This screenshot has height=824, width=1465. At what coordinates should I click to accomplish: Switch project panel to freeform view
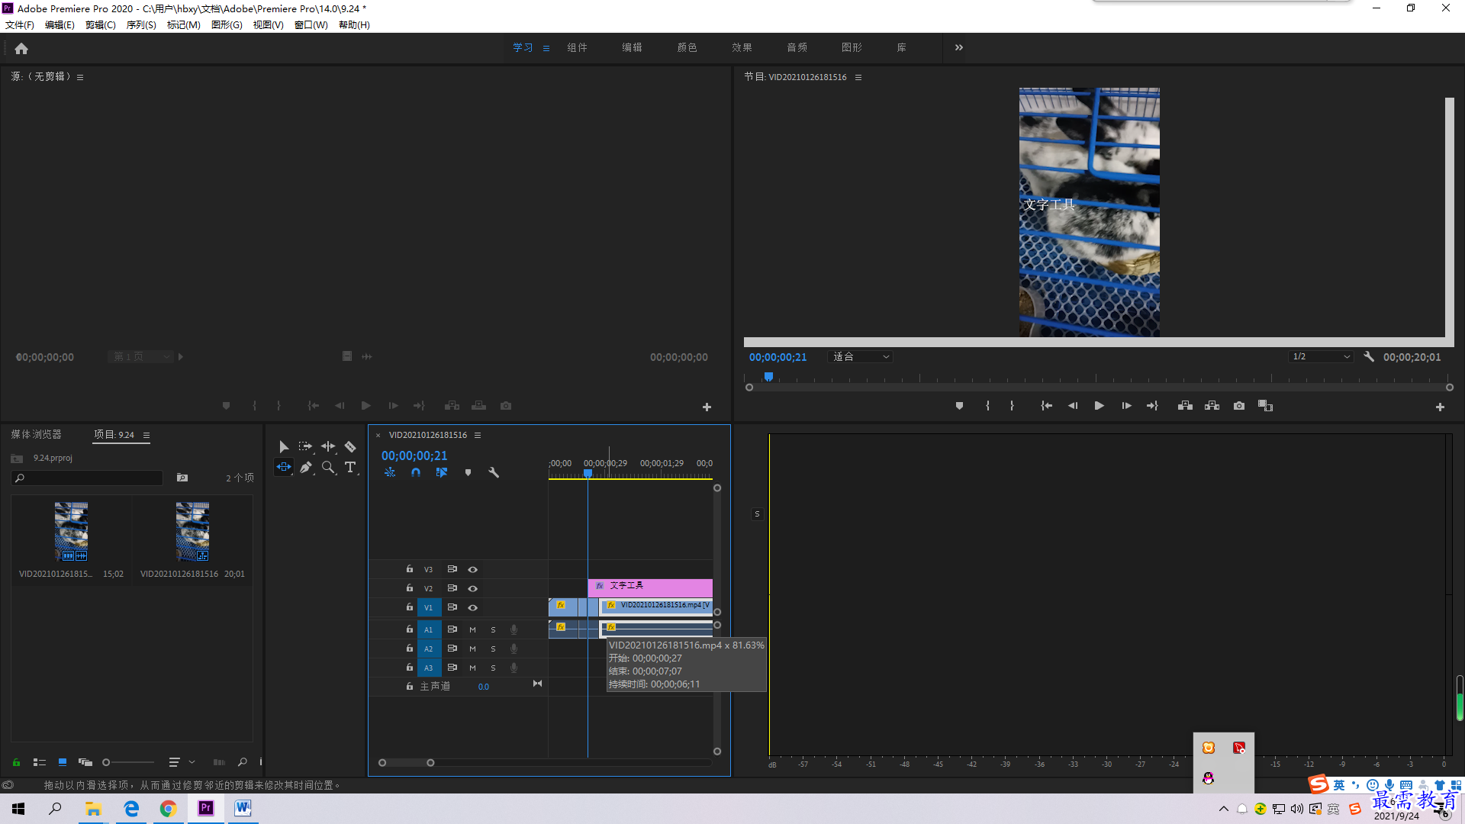click(x=85, y=761)
